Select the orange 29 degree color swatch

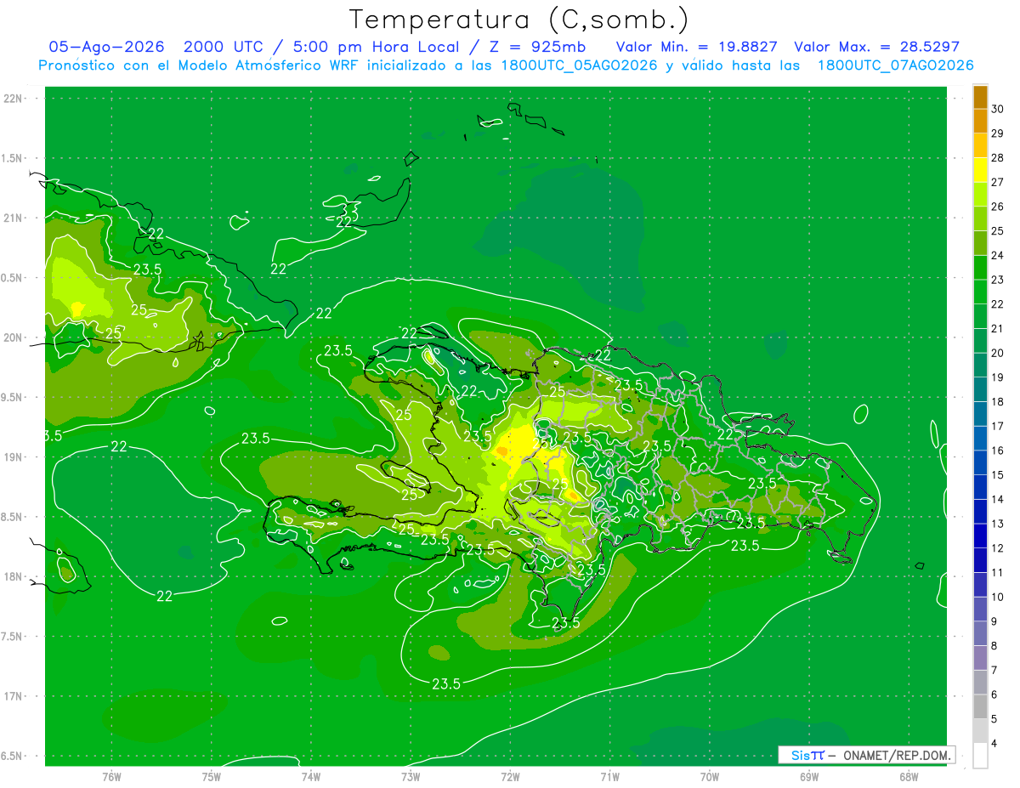980,122
